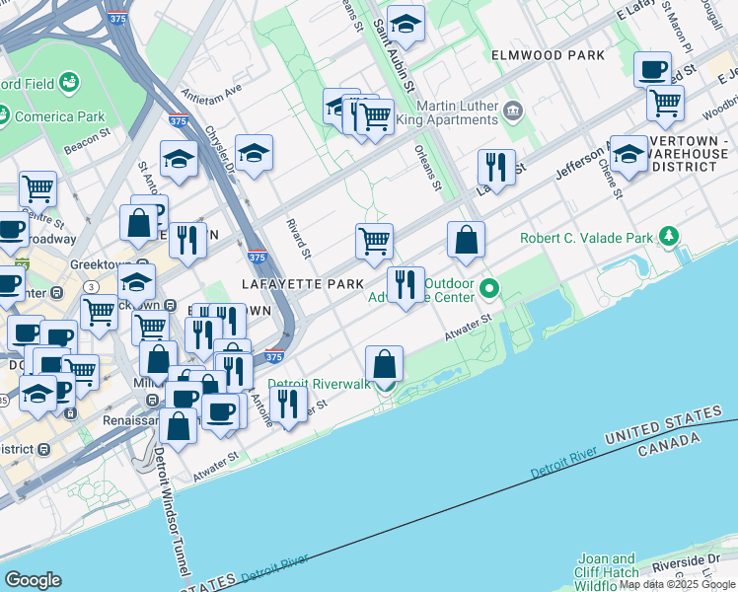Screen dimensions: 738x592
Task: Select the Robert C. Valade Park tree icon
Action: tap(670, 236)
